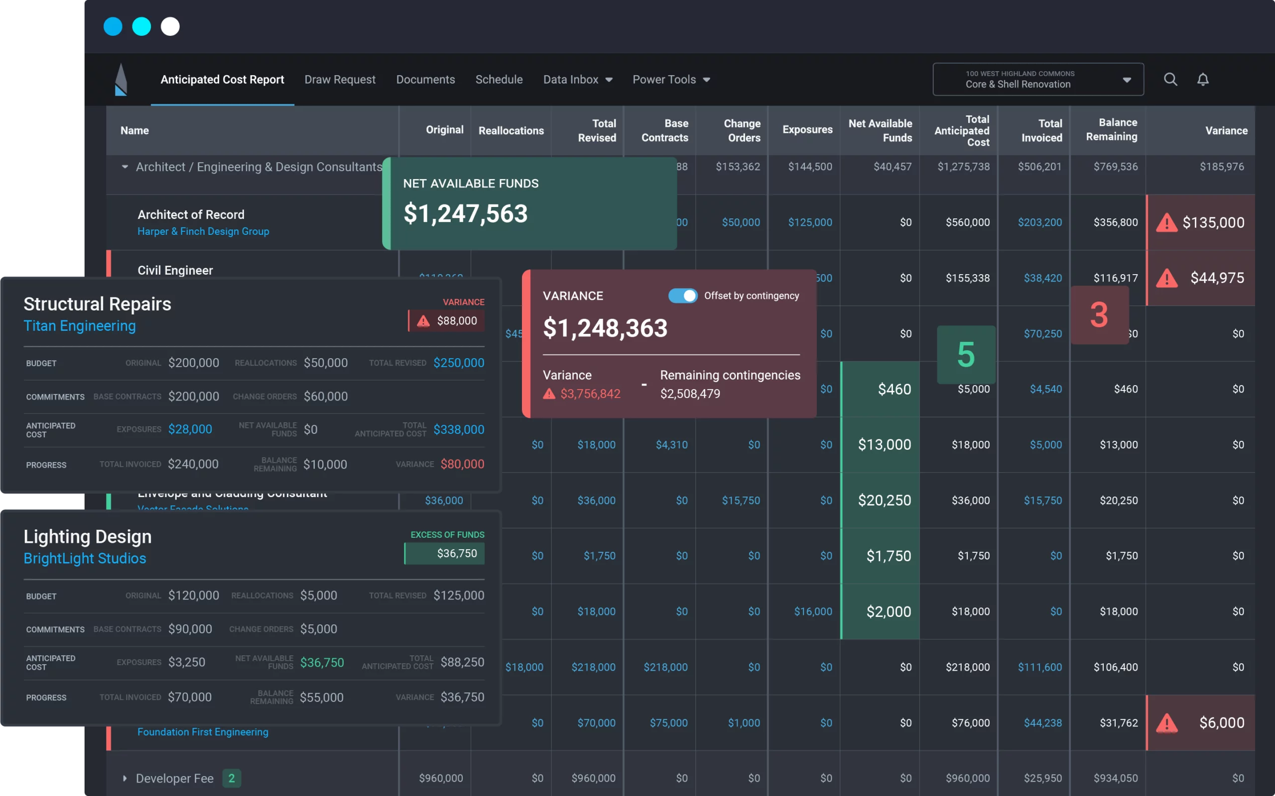Open the Schedule tab

click(499, 80)
